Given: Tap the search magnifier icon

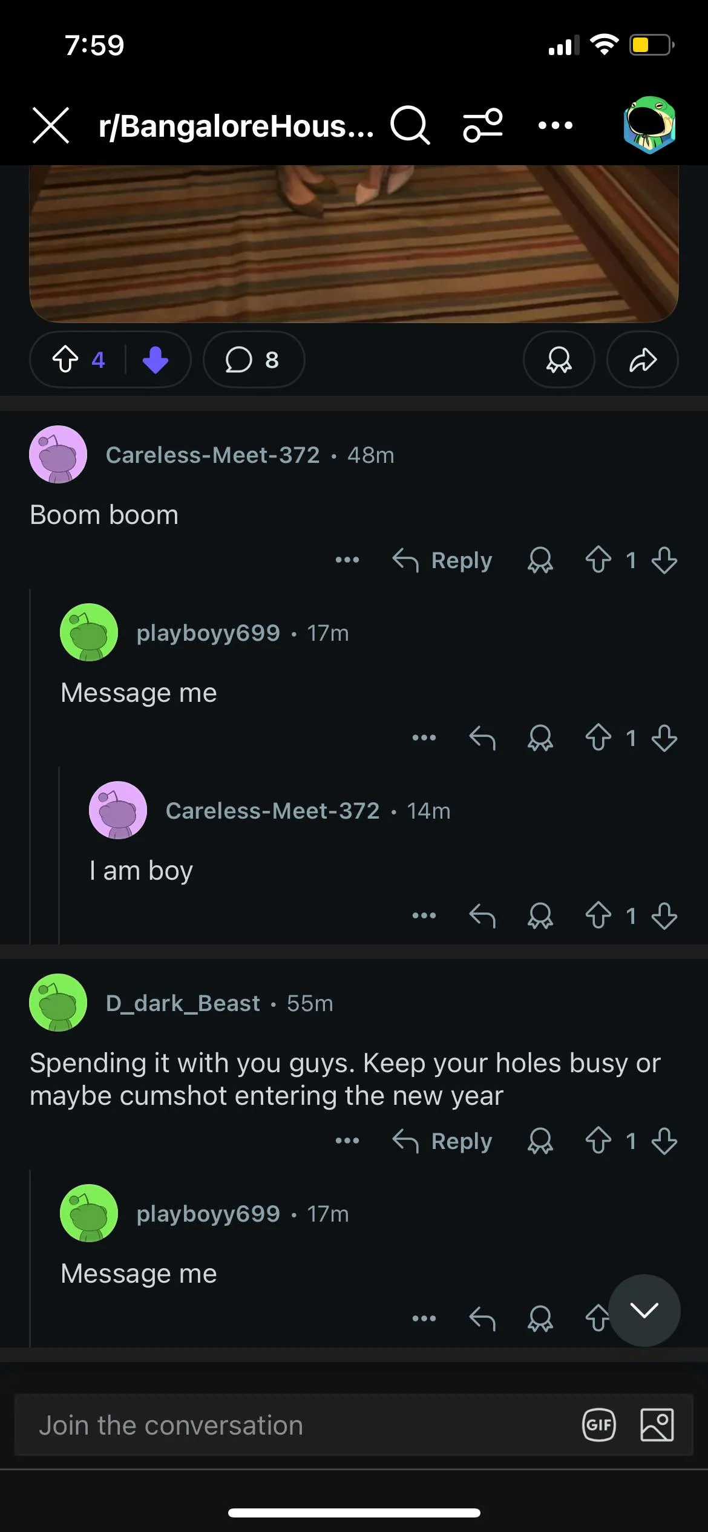Looking at the screenshot, I should [x=410, y=125].
